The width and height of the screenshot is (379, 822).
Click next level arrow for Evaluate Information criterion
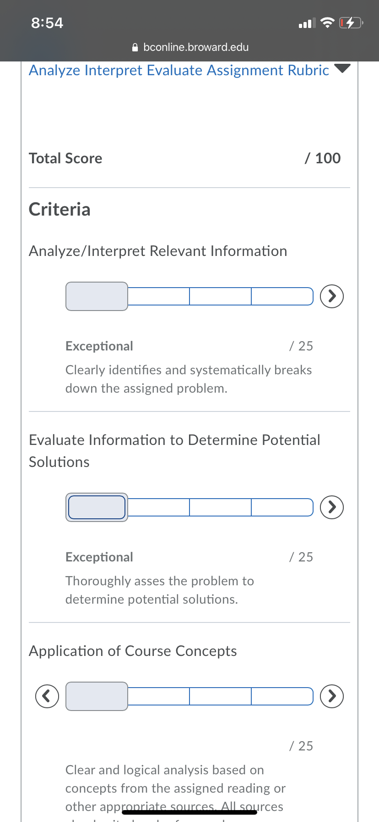coord(332,507)
